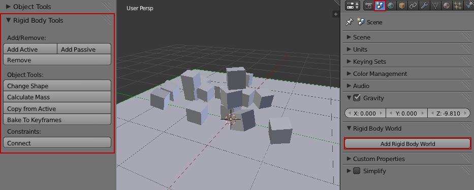Collapse the Gravity panel triangle
This screenshot has height=190, width=474.
coord(349,98)
